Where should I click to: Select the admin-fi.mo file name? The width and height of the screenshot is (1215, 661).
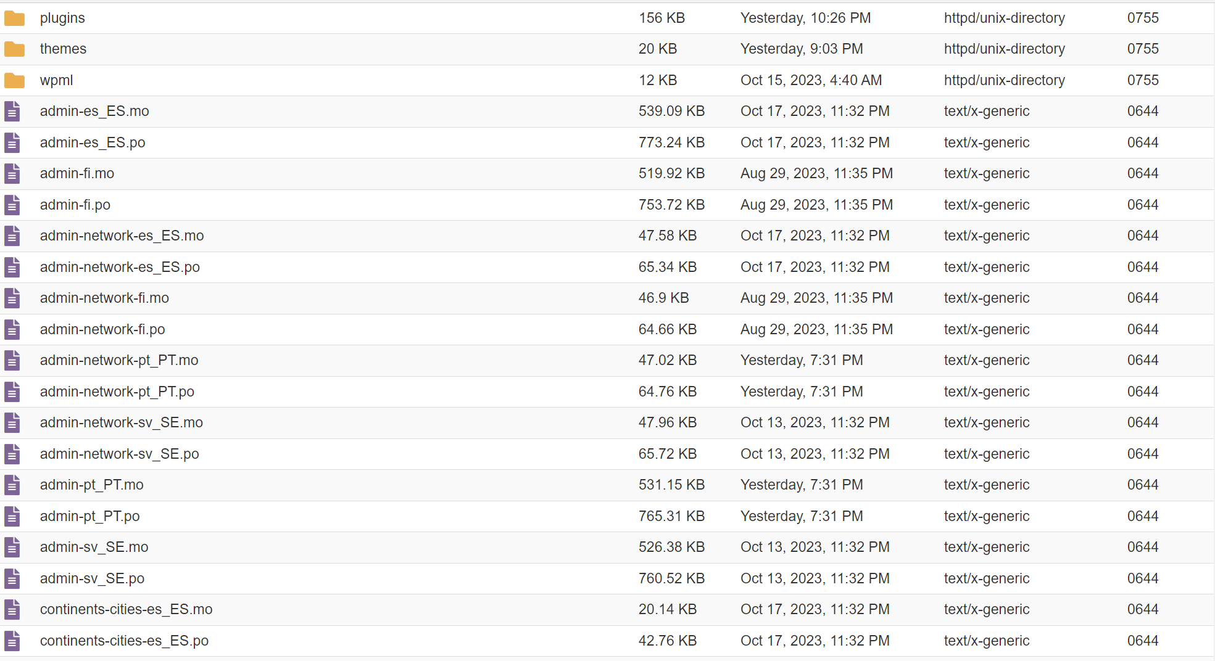pyautogui.click(x=77, y=173)
